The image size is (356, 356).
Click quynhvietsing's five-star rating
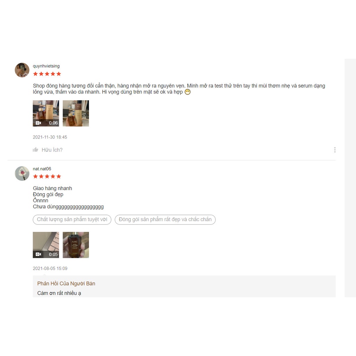click(x=47, y=74)
